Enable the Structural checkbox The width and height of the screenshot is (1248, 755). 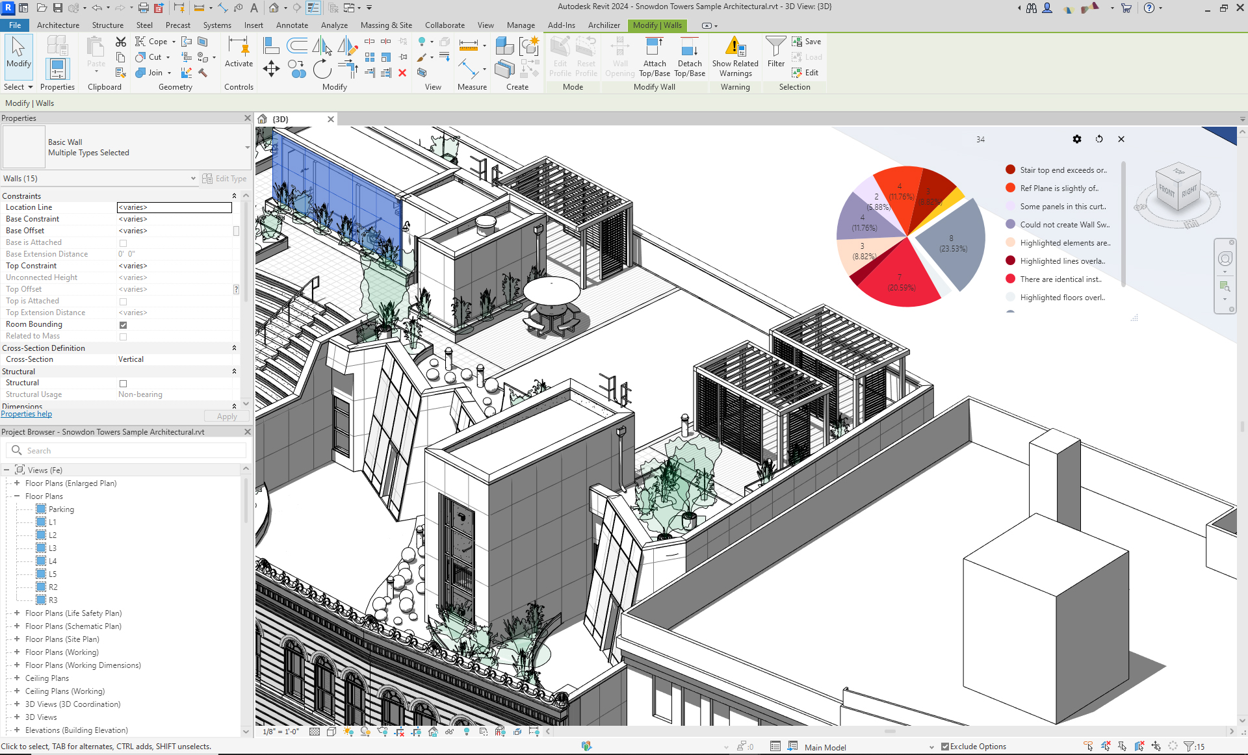point(123,383)
